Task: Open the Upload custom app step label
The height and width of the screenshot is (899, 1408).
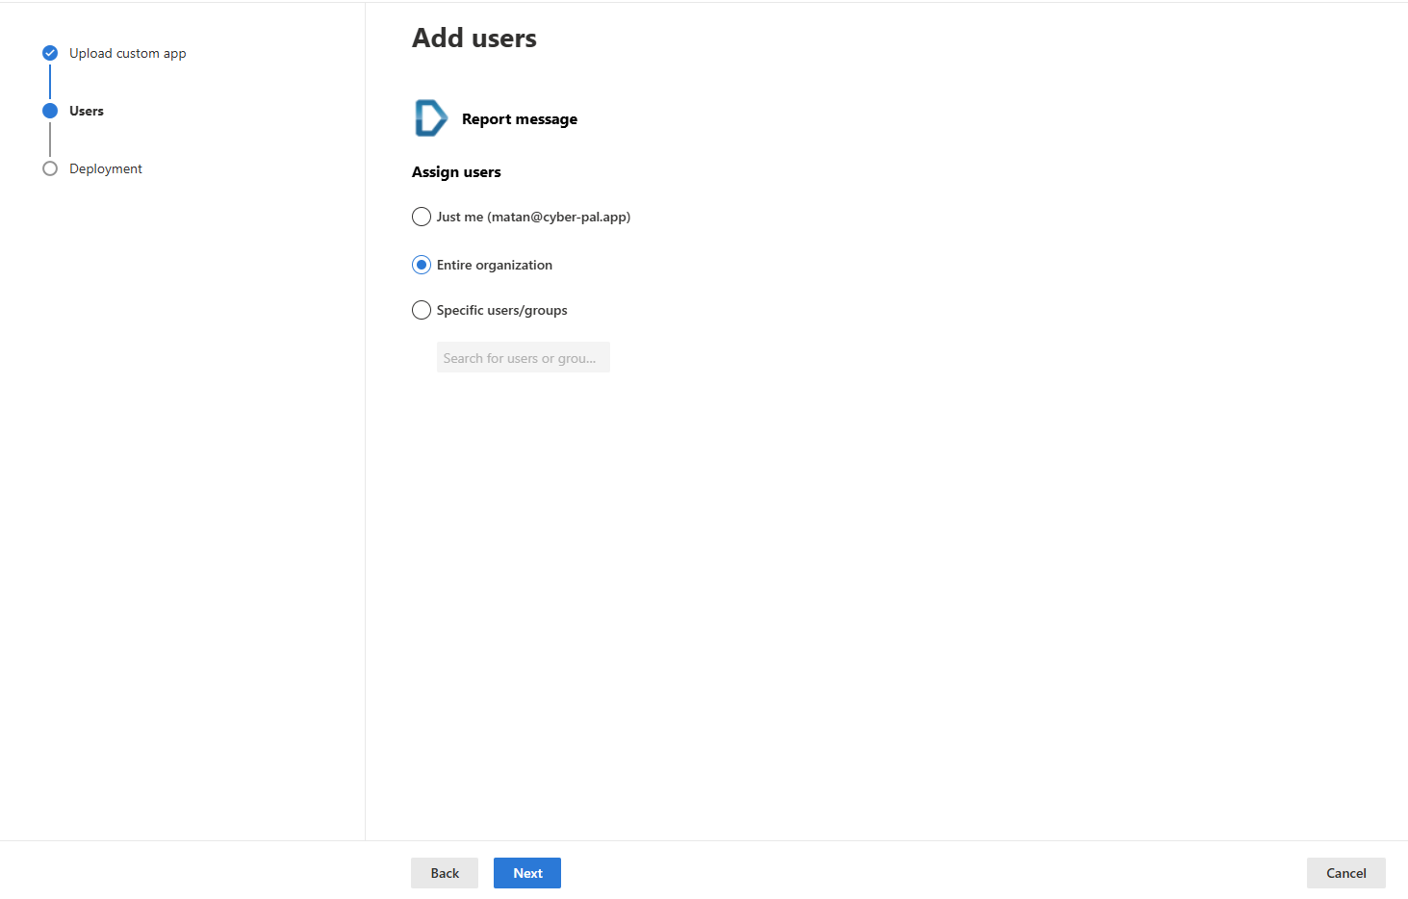Action: click(x=128, y=53)
